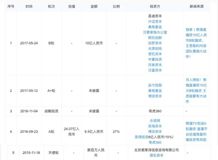The image size is (218, 160).
Task: Click 奇虎360 in the 战略投资 row
Action: point(155,111)
